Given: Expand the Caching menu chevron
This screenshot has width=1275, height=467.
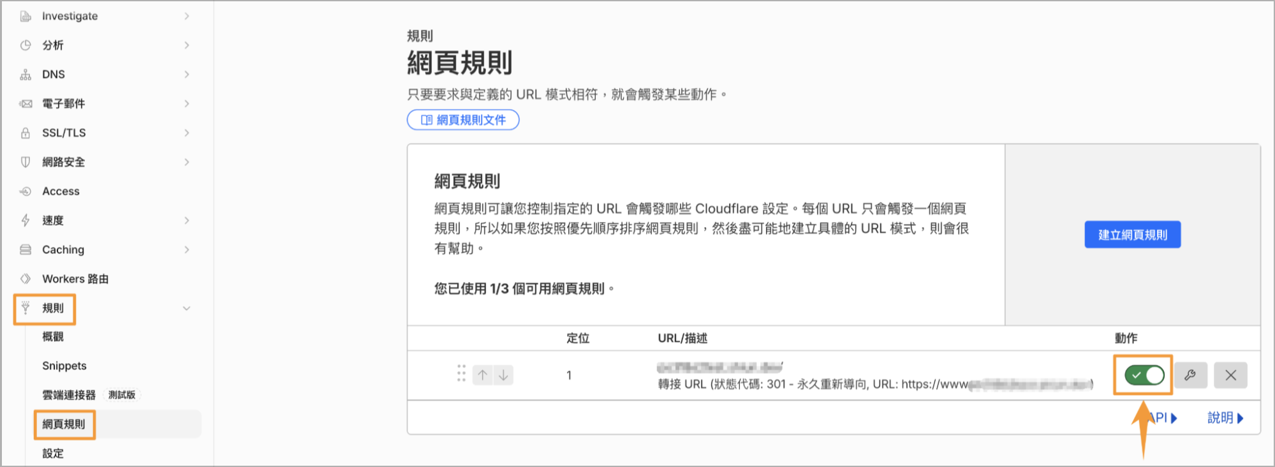Looking at the screenshot, I should 187,249.
